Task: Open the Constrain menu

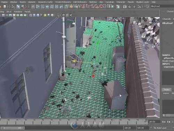Action: click(110, 2)
